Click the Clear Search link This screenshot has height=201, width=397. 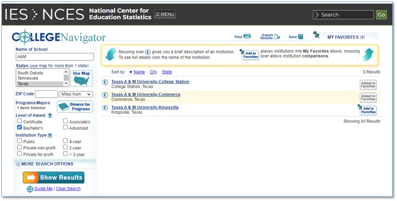coord(68,189)
